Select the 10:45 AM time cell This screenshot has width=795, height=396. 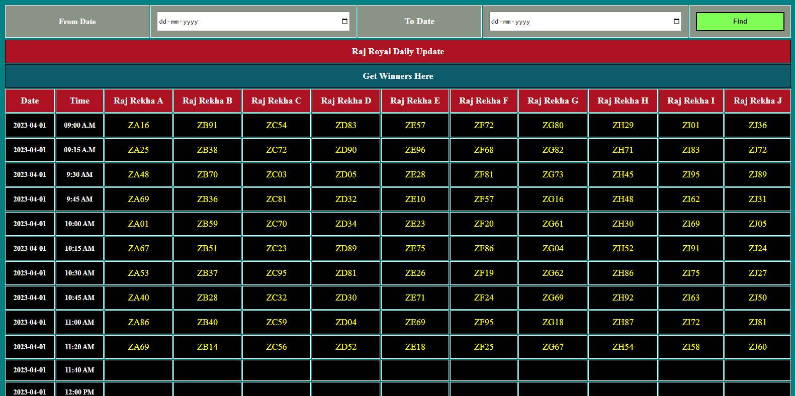tap(79, 298)
